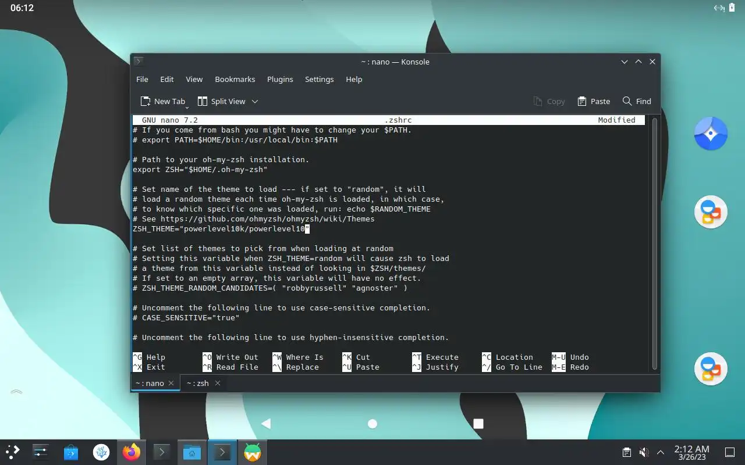Tap the Android home circle button
This screenshot has width=745, height=465.
(x=372, y=424)
